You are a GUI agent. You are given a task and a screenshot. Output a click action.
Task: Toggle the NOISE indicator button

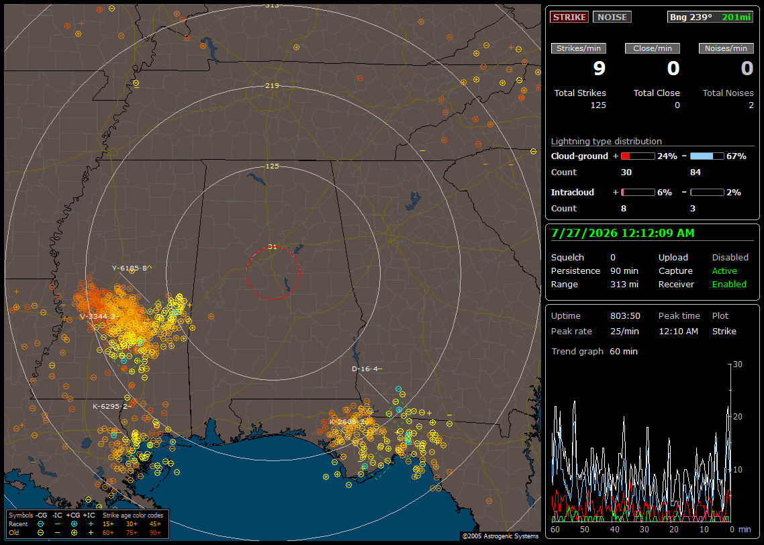612,17
